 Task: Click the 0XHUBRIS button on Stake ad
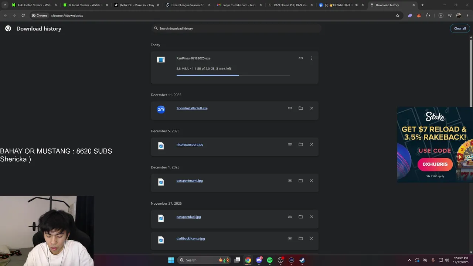pos(435,164)
